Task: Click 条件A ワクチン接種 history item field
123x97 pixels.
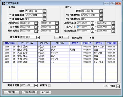Action: [34, 15]
